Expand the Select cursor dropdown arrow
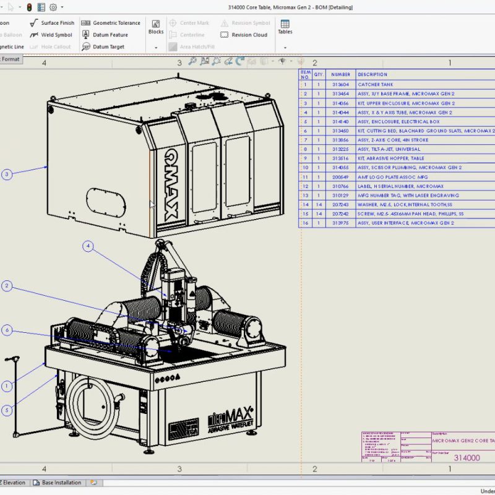The width and height of the screenshot is (495, 495). point(20,7)
